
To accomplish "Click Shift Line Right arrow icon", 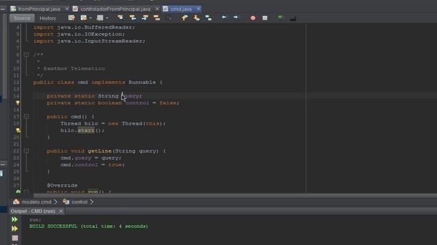I will (x=236, y=18).
